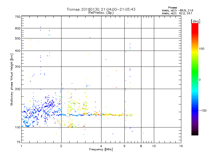The width and height of the screenshot is (213, 159).
Task: Click the 'mean, sd,X: 92.2, 24.1' line
Action: point(177,13)
